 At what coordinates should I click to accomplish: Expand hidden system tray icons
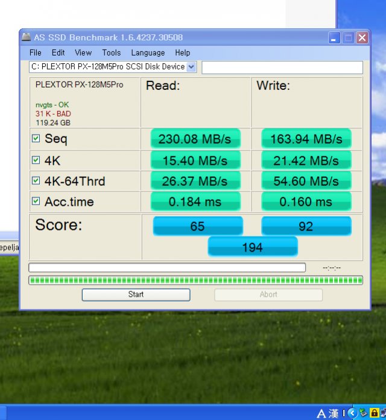point(353,413)
